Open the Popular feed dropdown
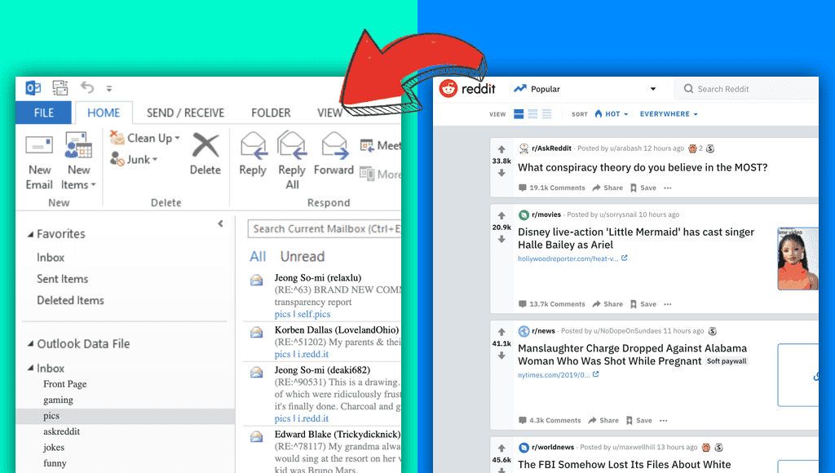 tap(653, 89)
